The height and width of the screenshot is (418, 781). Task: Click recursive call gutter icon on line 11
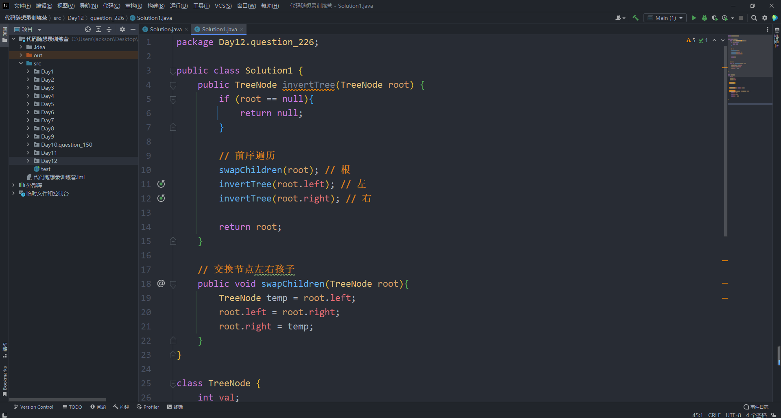[x=161, y=184]
